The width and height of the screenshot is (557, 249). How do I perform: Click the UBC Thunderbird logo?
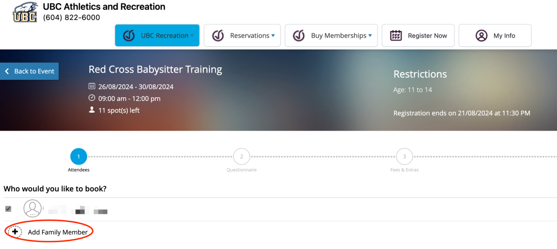pyautogui.click(x=25, y=12)
